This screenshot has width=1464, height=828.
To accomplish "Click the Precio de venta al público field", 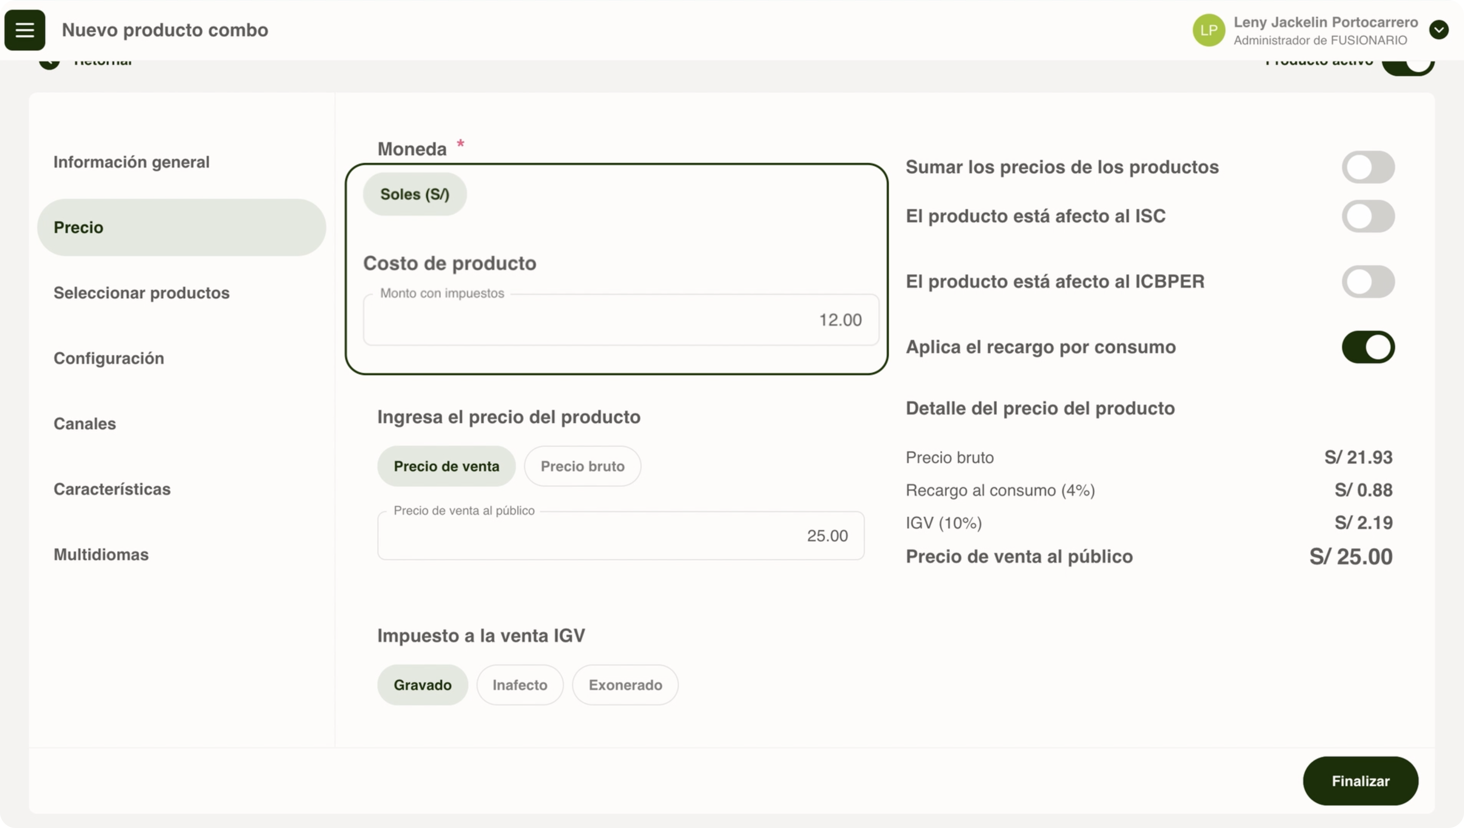I will [x=621, y=536].
